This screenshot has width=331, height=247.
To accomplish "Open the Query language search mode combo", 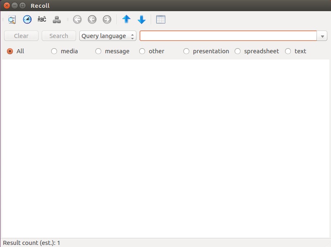I will pyautogui.click(x=108, y=36).
